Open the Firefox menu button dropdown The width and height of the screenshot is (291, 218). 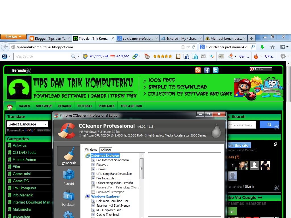14,37
